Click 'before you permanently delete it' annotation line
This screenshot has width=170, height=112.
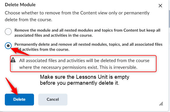[79, 83]
